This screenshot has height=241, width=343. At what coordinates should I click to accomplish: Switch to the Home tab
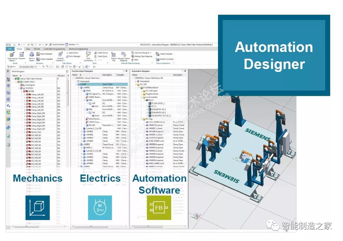pos(19,49)
